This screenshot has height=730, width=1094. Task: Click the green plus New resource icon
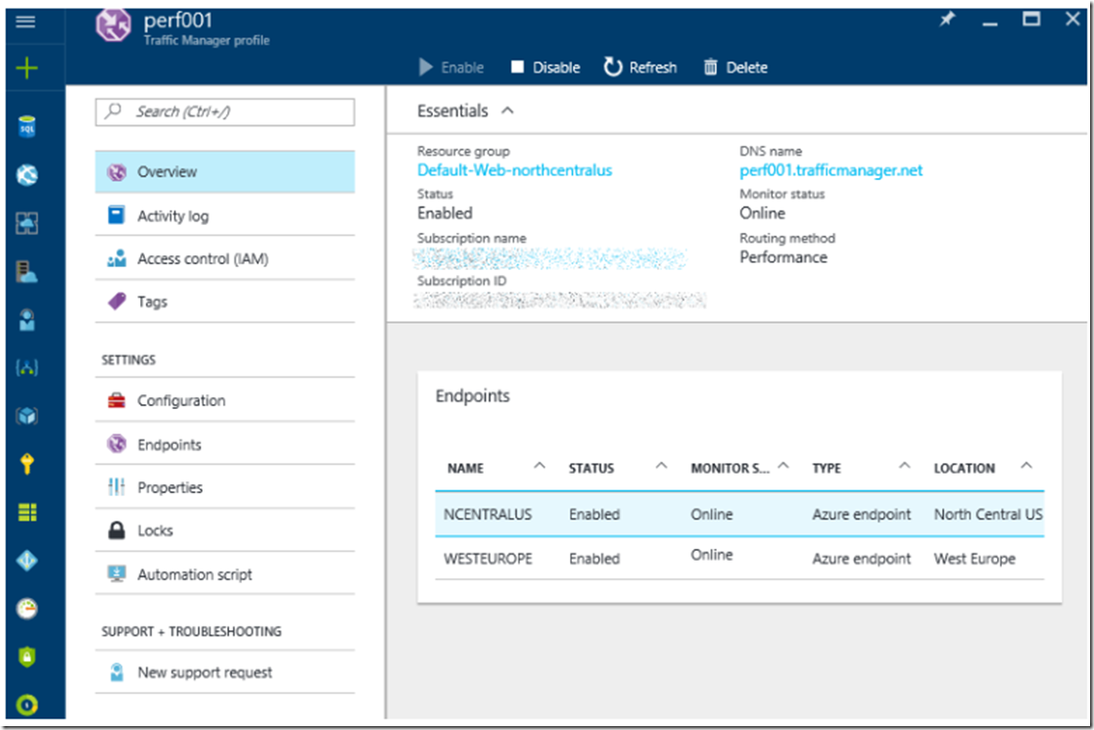pyautogui.click(x=26, y=68)
